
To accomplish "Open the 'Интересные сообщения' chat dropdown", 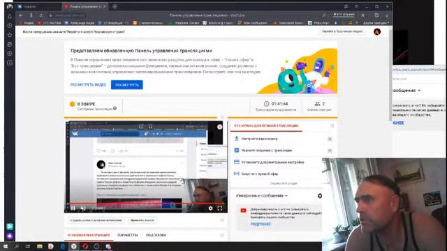I will coord(262,196).
